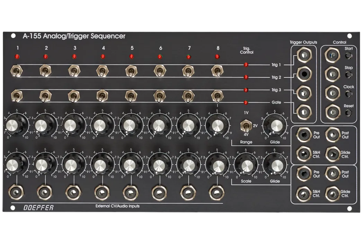Viewport: 363px width, 242px height.
Task: Click the lower Glide Ctrl. jack
Action: coord(333,194)
